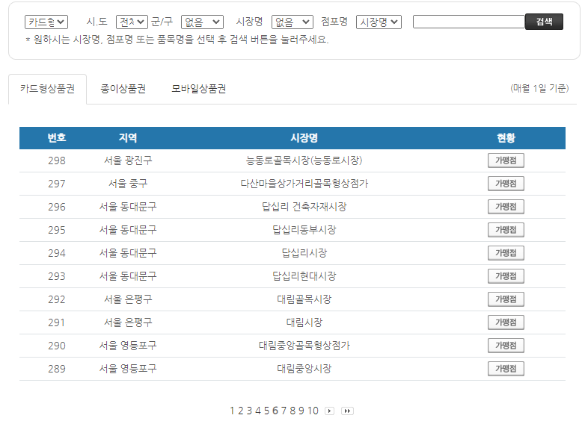Click row number 289

point(57,369)
